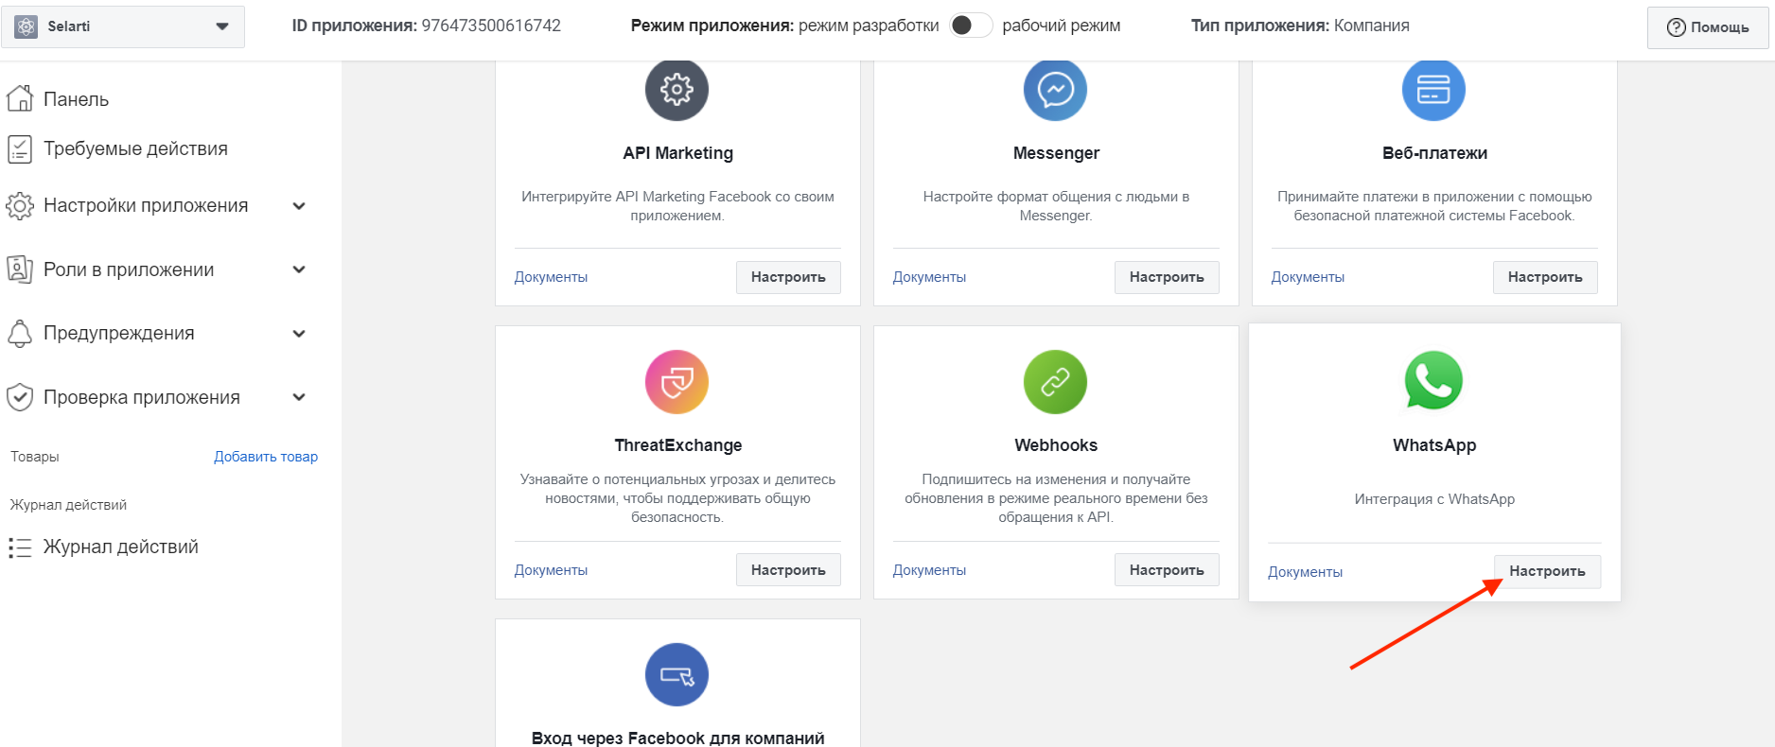Click the Selarti app atom icon
The image size is (1775, 747).
[x=26, y=26]
